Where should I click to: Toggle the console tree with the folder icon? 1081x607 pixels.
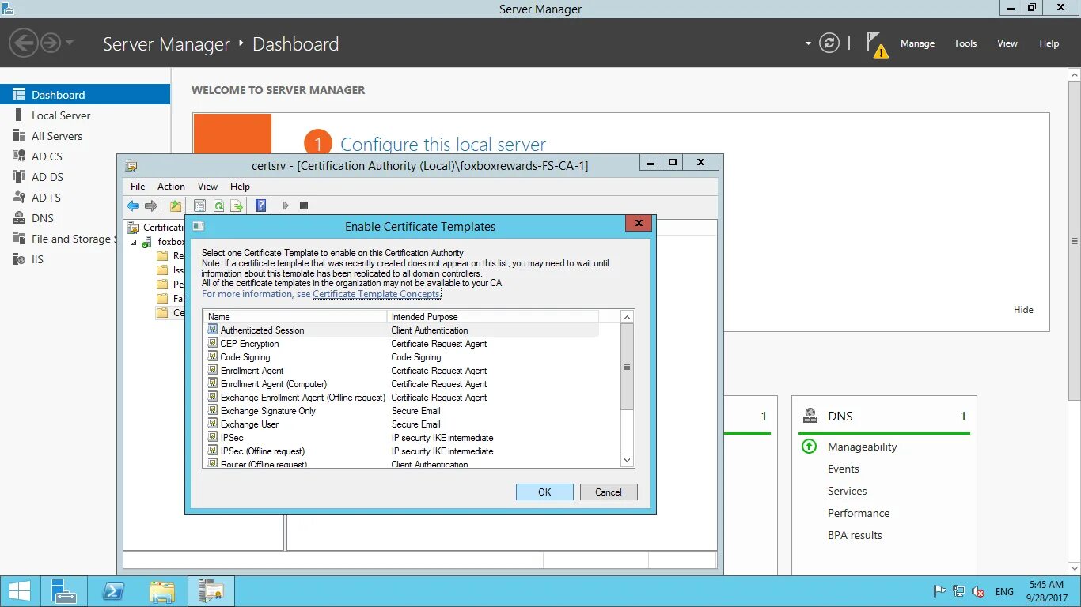pos(176,205)
